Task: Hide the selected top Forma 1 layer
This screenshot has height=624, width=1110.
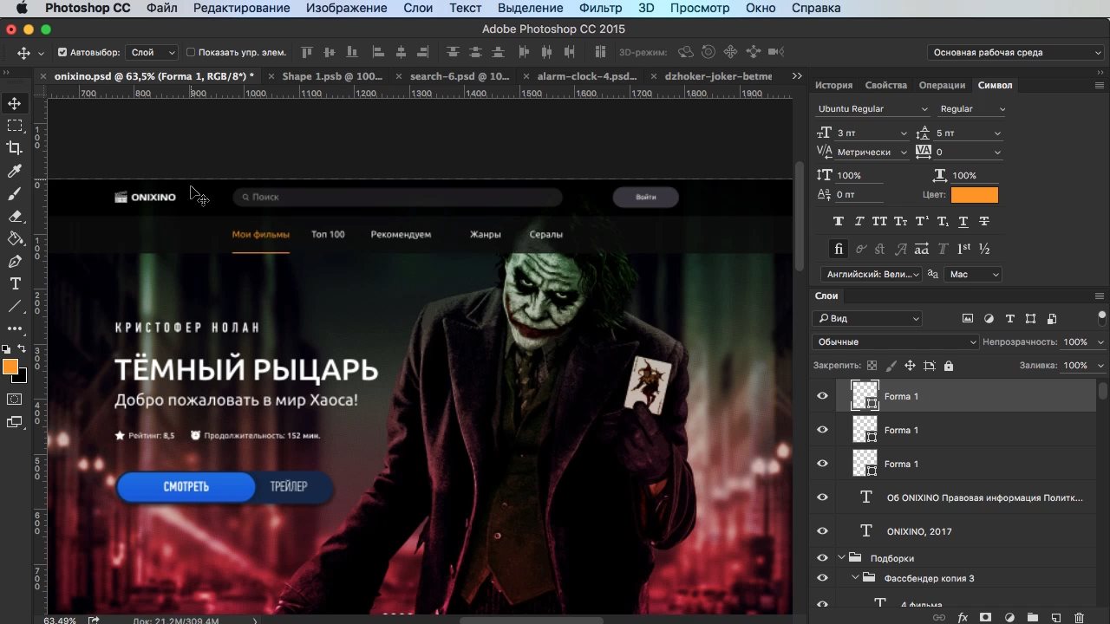Action: [822, 396]
